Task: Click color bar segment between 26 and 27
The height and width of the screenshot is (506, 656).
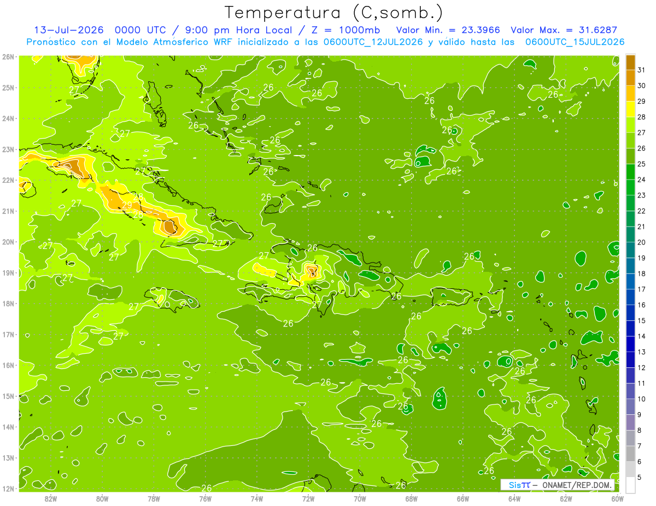Action: 630,140
